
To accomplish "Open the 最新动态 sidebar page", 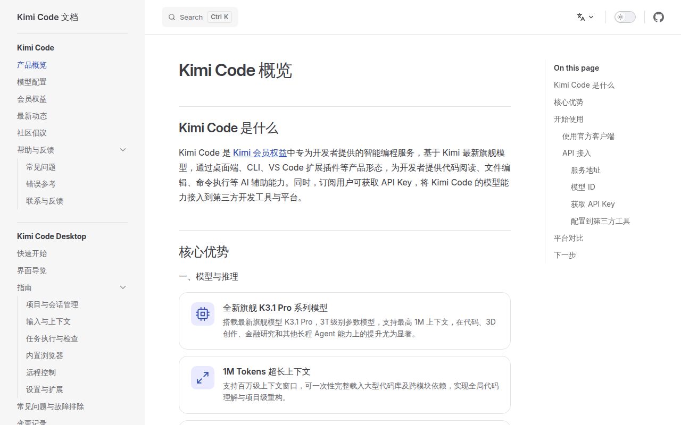I will pyautogui.click(x=32, y=116).
